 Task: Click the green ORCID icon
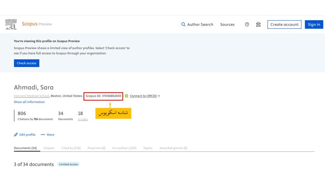(126, 96)
